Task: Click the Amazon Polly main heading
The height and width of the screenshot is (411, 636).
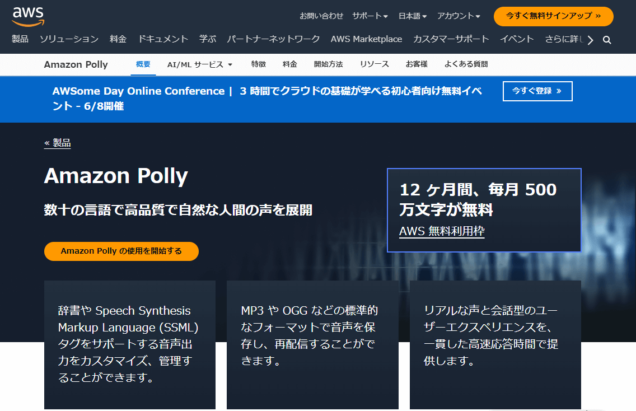Action: pos(116,176)
